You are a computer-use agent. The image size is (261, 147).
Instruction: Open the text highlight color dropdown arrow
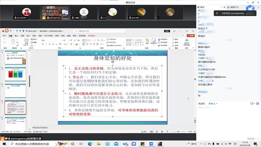[x=74, y=44]
